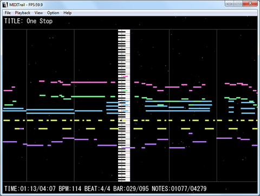This screenshot has height=196, width=260.
Task: Click the BEAT:4/4 status text
Action: tap(97, 189)
